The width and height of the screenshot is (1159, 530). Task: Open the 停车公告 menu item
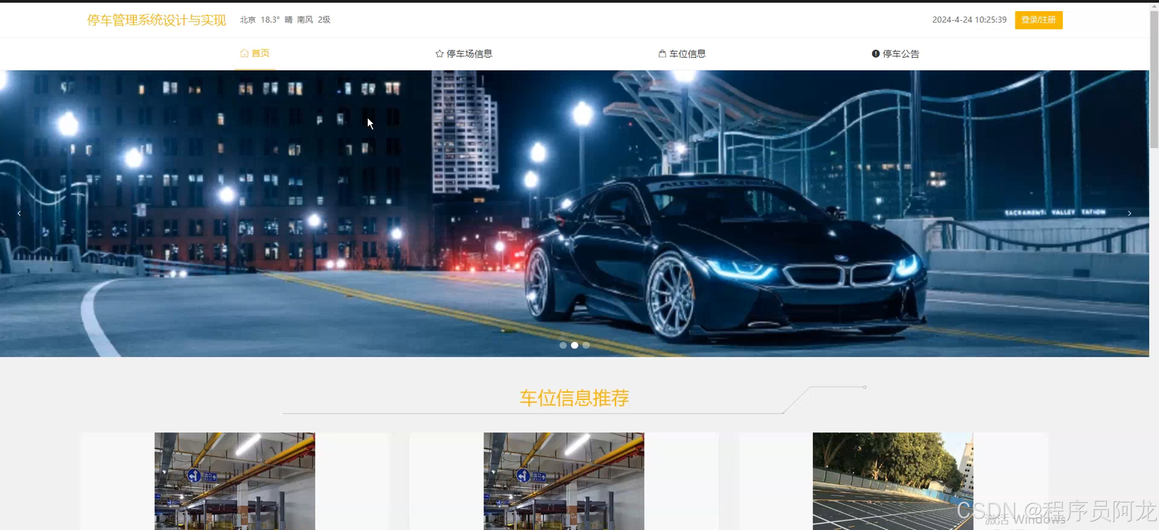pyautogui.click(x=900, y=54)
